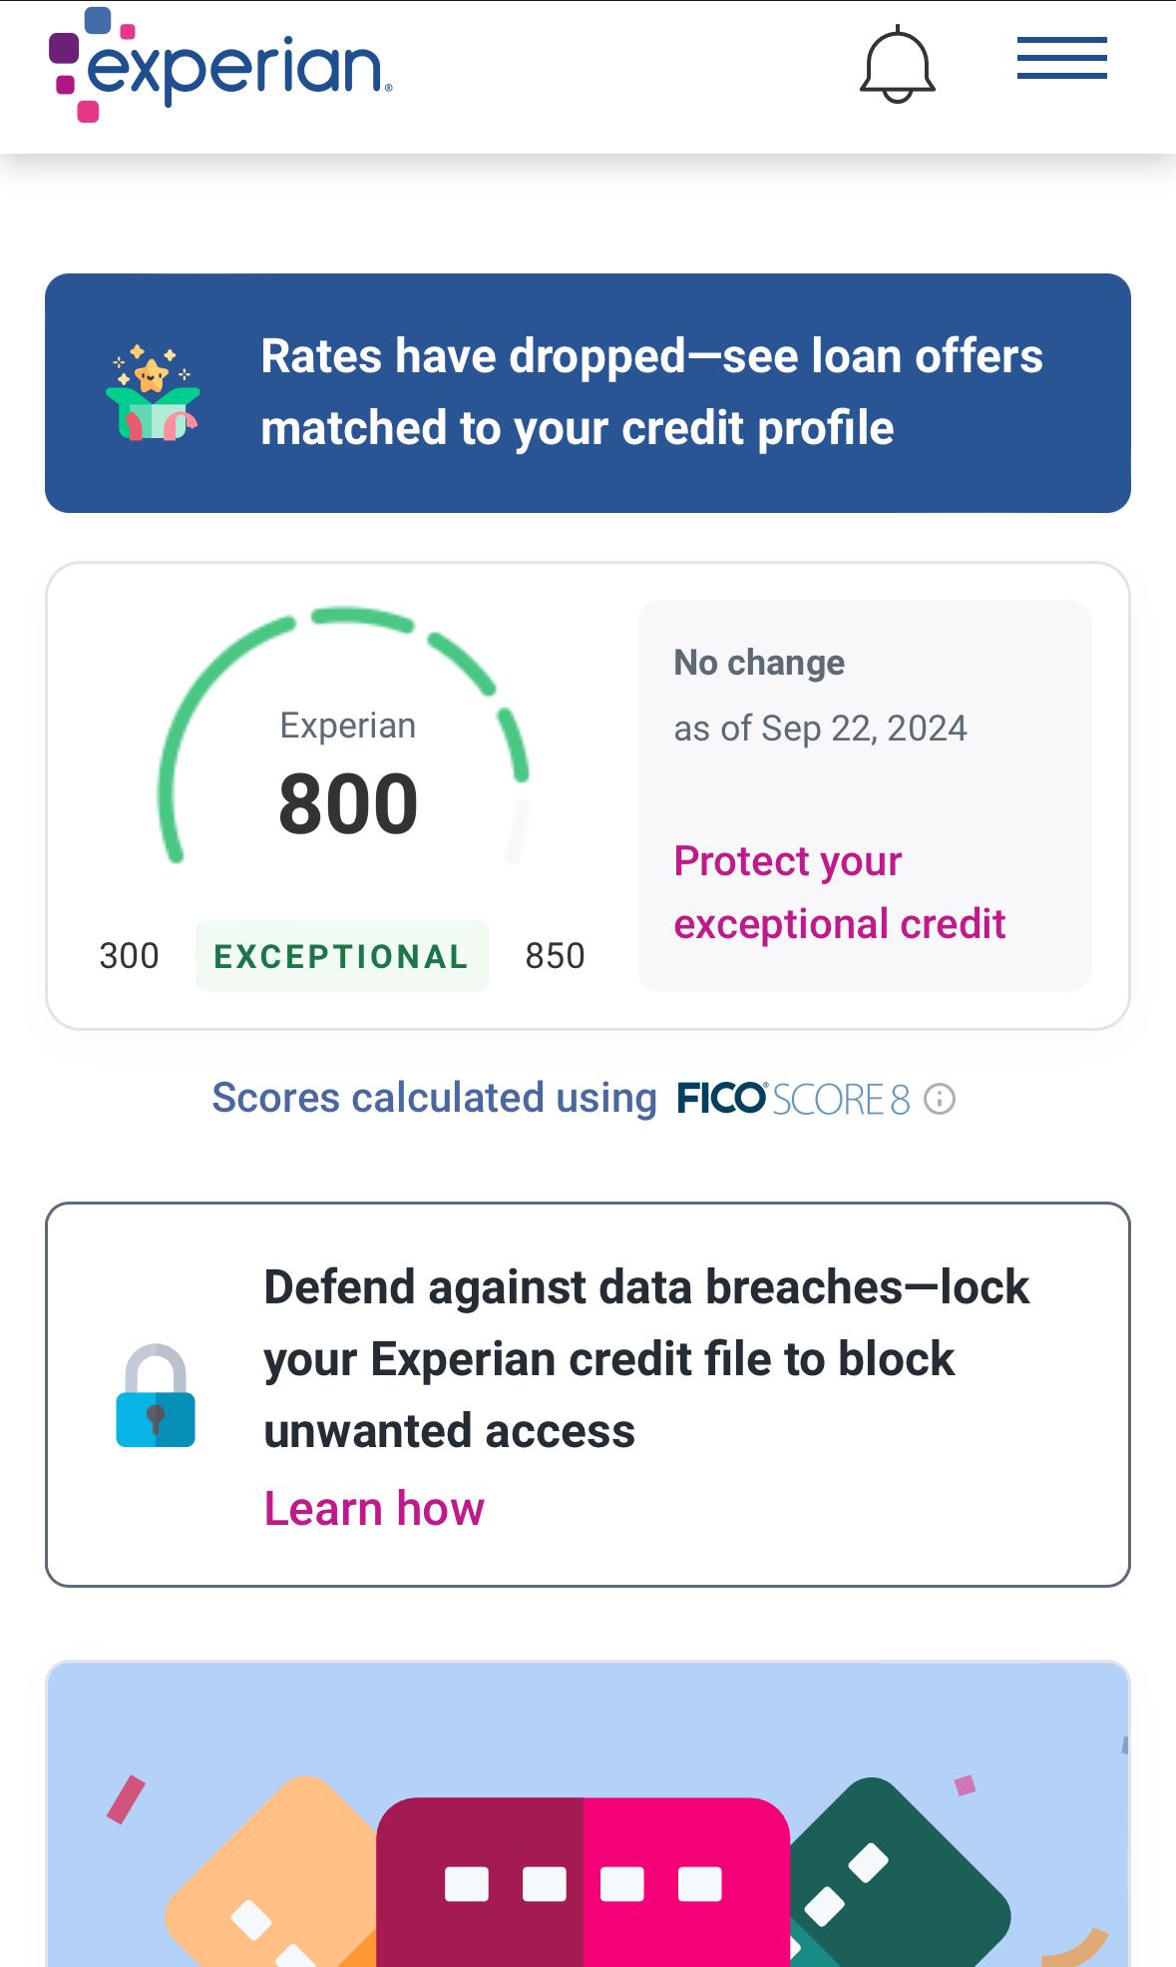Tap the EXCEPTIONAL rating badge
This screenshot has width=1176, height=1967.
point(342,956)
